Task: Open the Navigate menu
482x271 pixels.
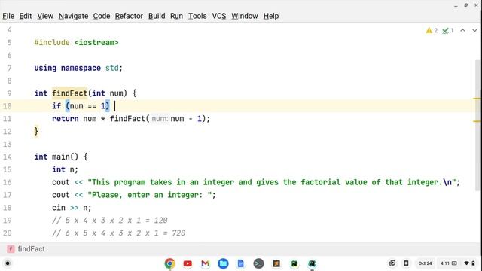Action: [x=74, y=16]
